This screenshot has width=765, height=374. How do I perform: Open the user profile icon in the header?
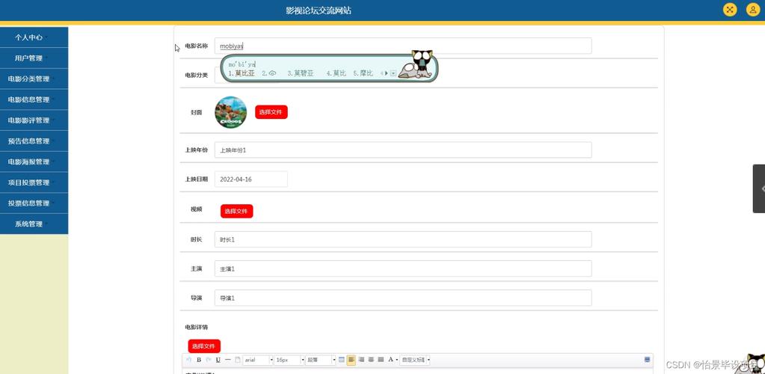coord(752,10)
